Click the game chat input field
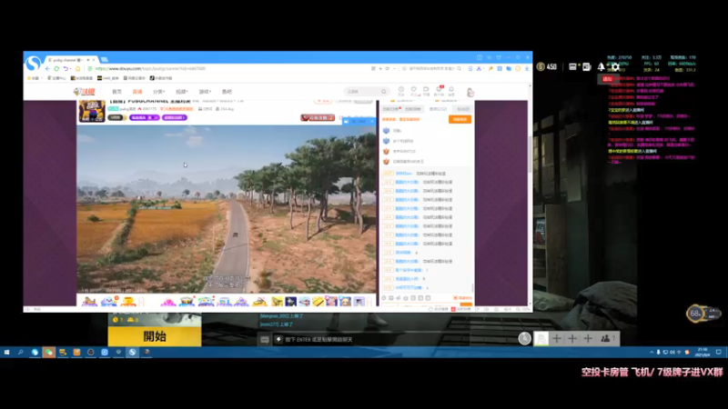 point(371,339)
